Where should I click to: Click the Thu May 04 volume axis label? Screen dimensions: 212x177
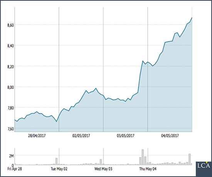(x=148, y=169)
